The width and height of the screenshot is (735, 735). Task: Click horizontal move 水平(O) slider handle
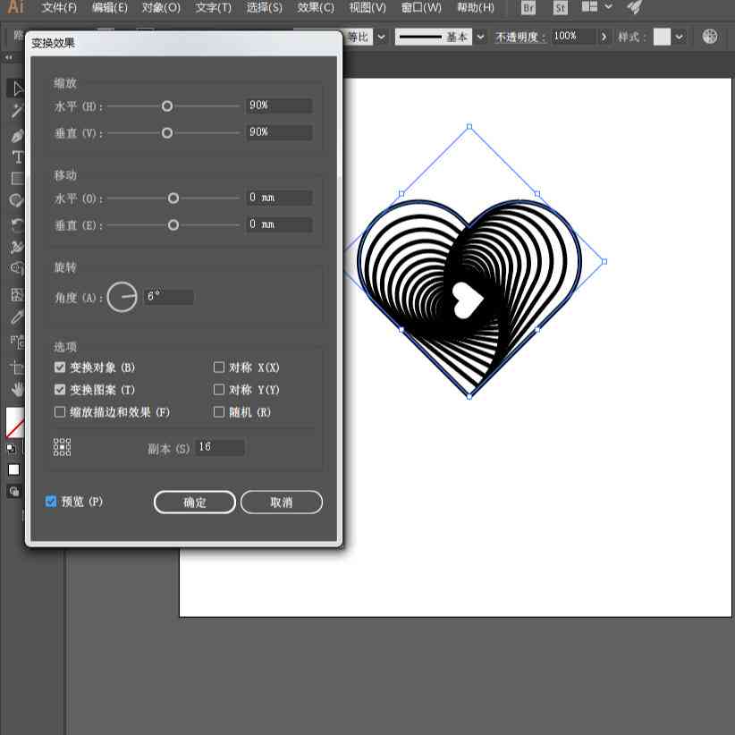tap(173, 199)
